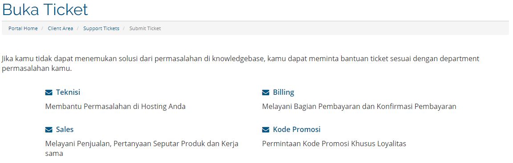Click the envelope icon beside Sales
The width and height of the screenshot is (513, 163).
tap(49, 130)
